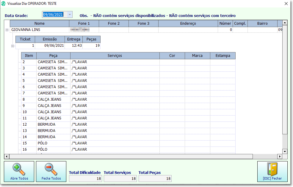The width and height of the screenshot is (293, 187).
Task: Collapse ticket 1 row expander
Action: [x=12, y=46]
